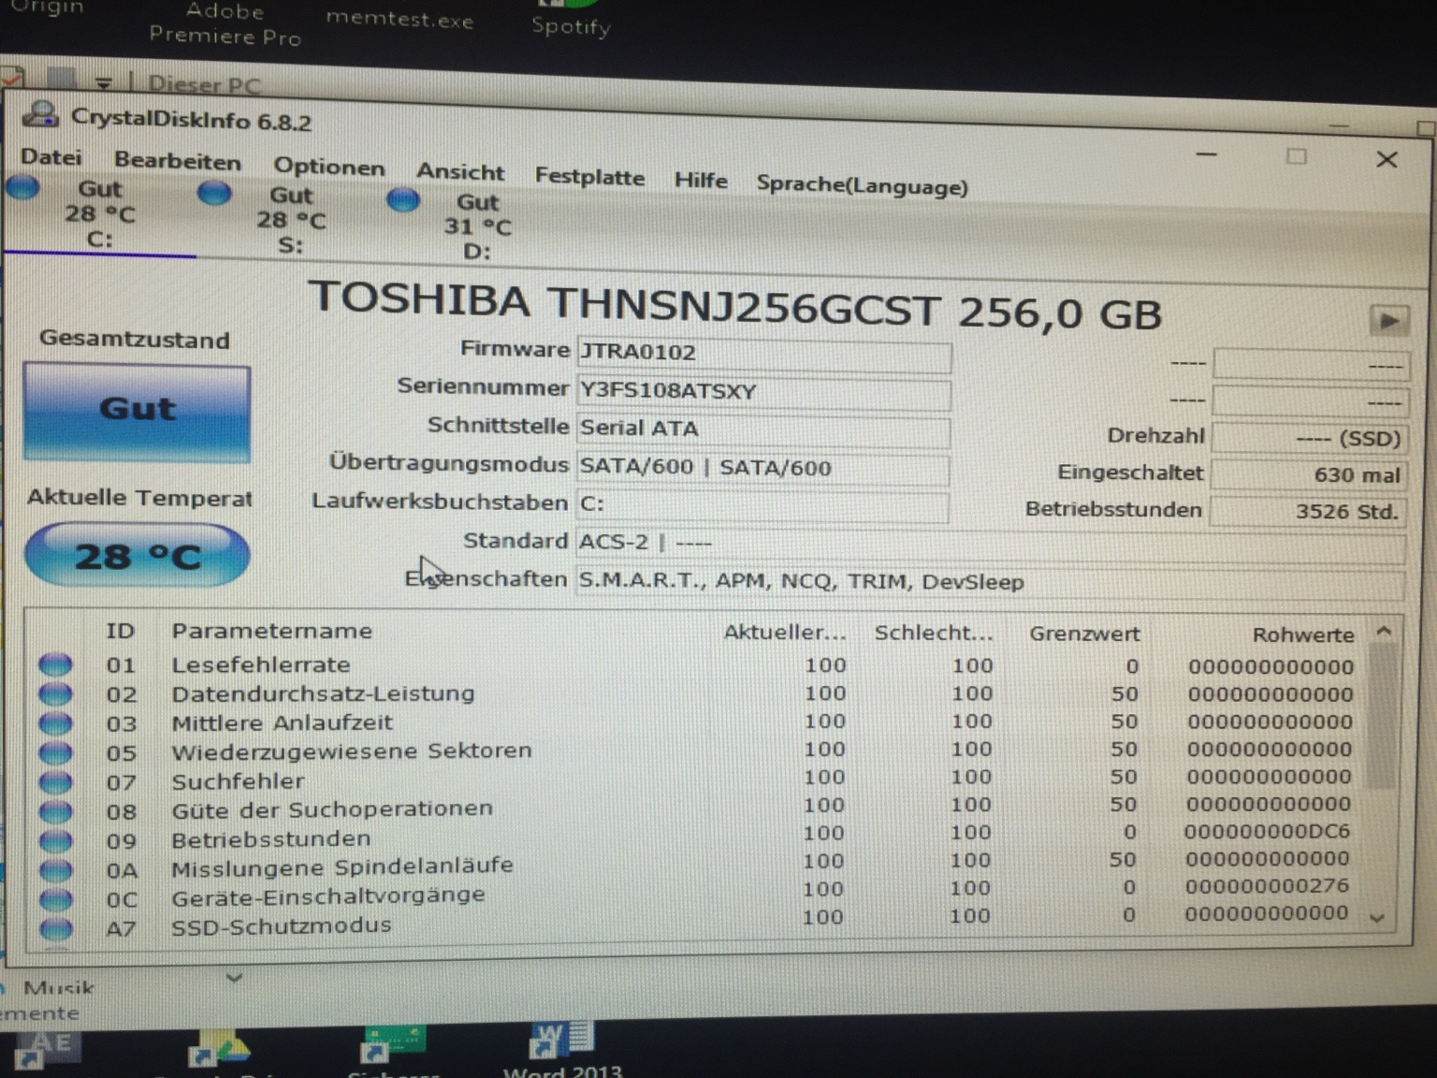Click status icon for Güte der Suchoperationen
Viewport: 1437px width, 1078px height.
click(x=55, y=810)
